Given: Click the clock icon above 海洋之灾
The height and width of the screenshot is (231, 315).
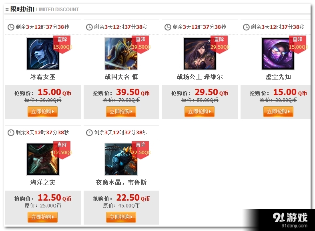Looking at the screenshot, I should click(11, 133).
